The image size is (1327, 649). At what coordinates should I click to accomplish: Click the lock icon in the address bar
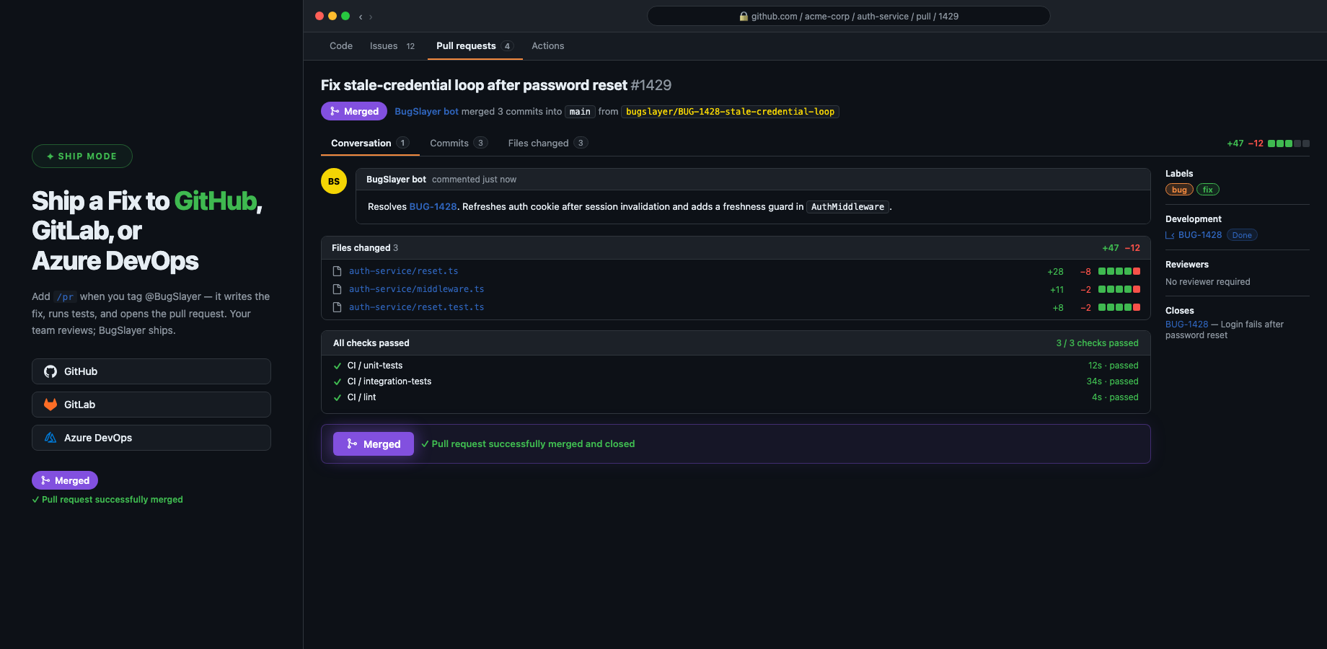(x=742, y=16)
